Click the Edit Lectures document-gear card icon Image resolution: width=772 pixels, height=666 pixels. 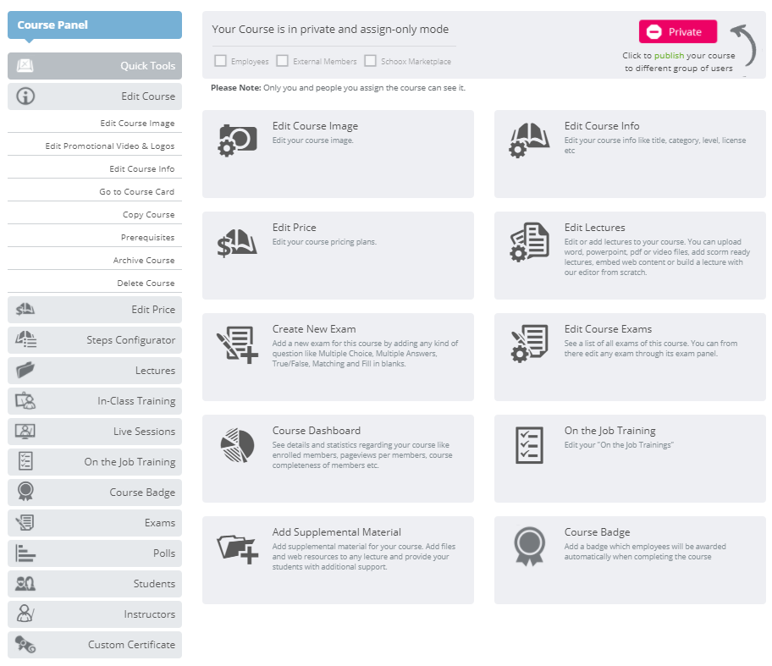[x=529, y=242]
